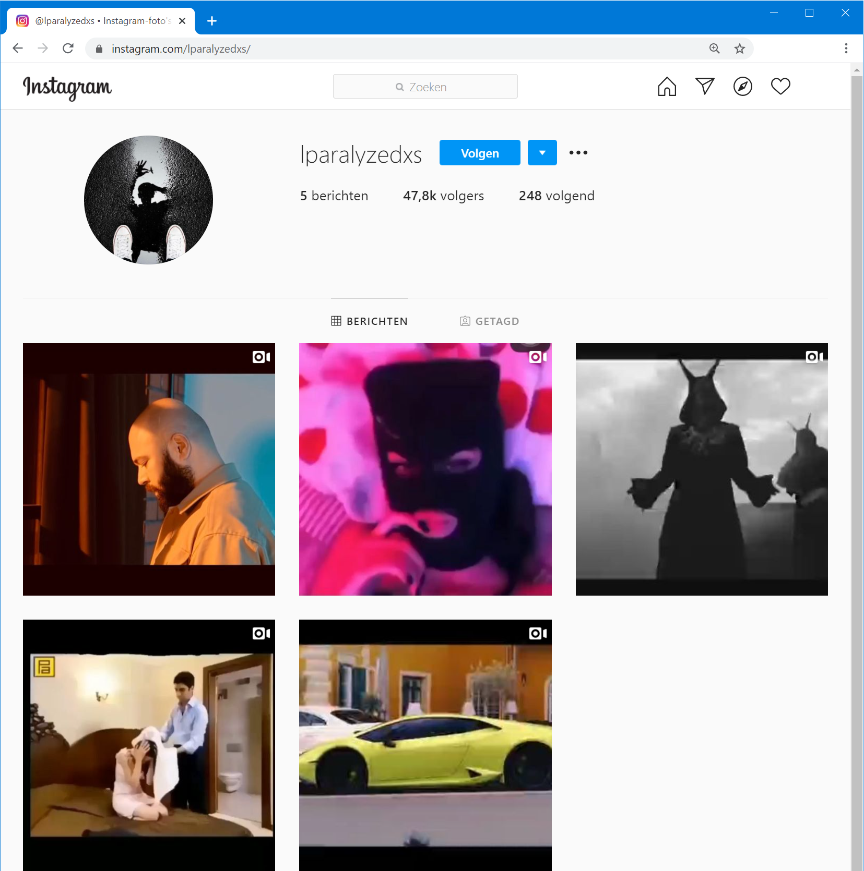
Task: Open a new browser tab
Action: tap(211, 21)
